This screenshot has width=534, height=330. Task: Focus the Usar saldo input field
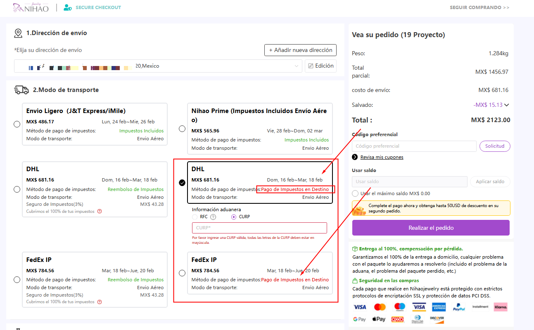coord(410,181)
